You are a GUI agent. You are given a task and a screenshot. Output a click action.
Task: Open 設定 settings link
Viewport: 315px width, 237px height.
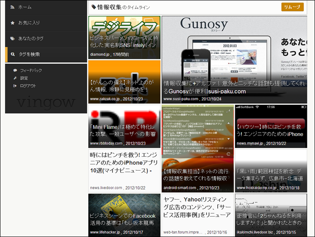pos(24,78)
